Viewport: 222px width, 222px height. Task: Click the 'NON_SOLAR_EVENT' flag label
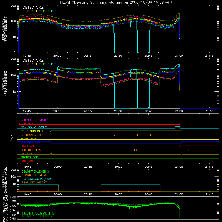point(34,127)
